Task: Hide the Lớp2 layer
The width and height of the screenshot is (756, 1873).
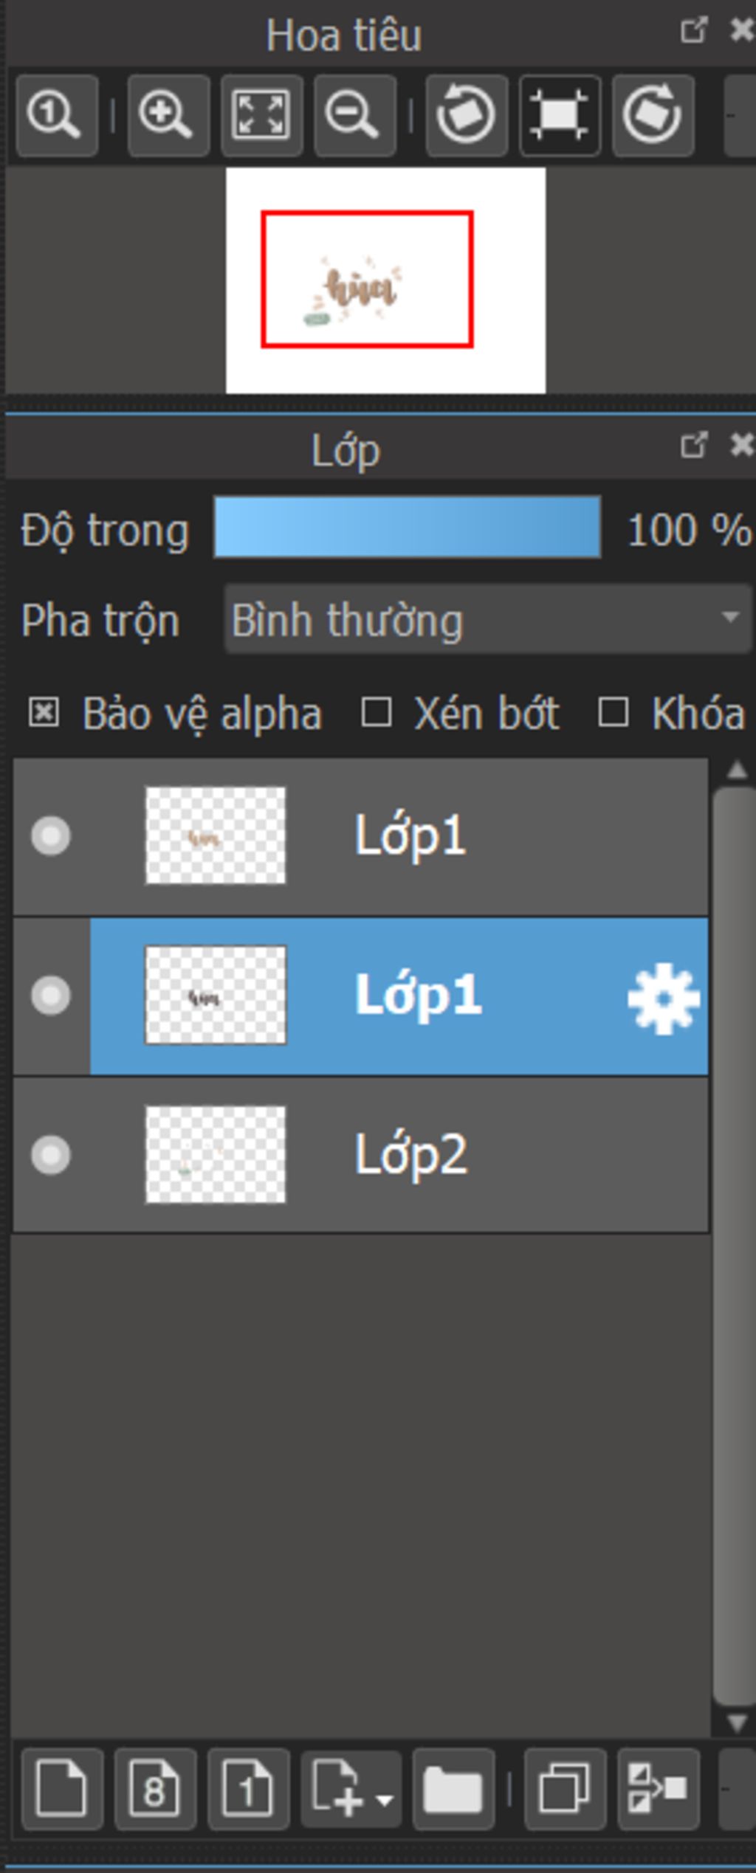Action: (x=51, y=1155)
